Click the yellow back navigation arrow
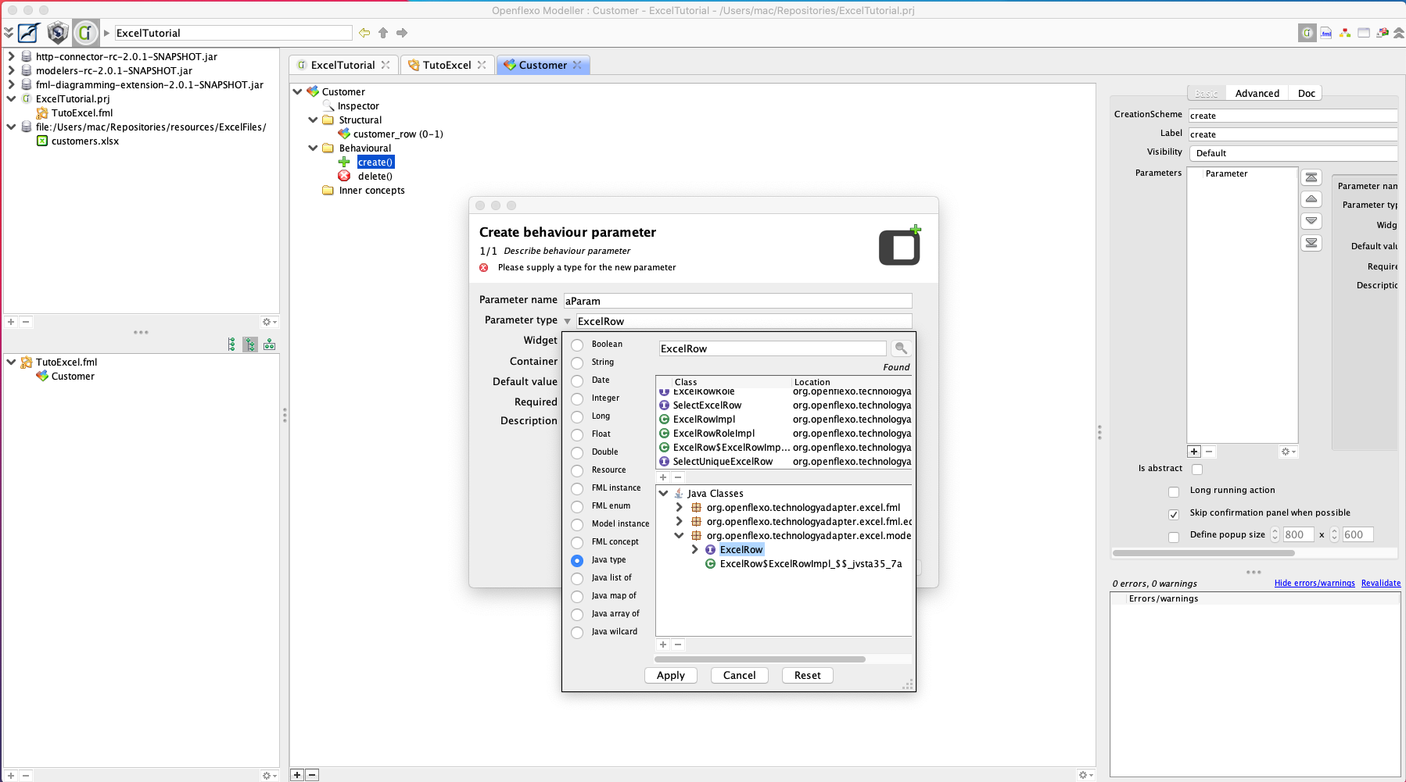This screenshot has height=782, width=1406. tap(364, 33)
